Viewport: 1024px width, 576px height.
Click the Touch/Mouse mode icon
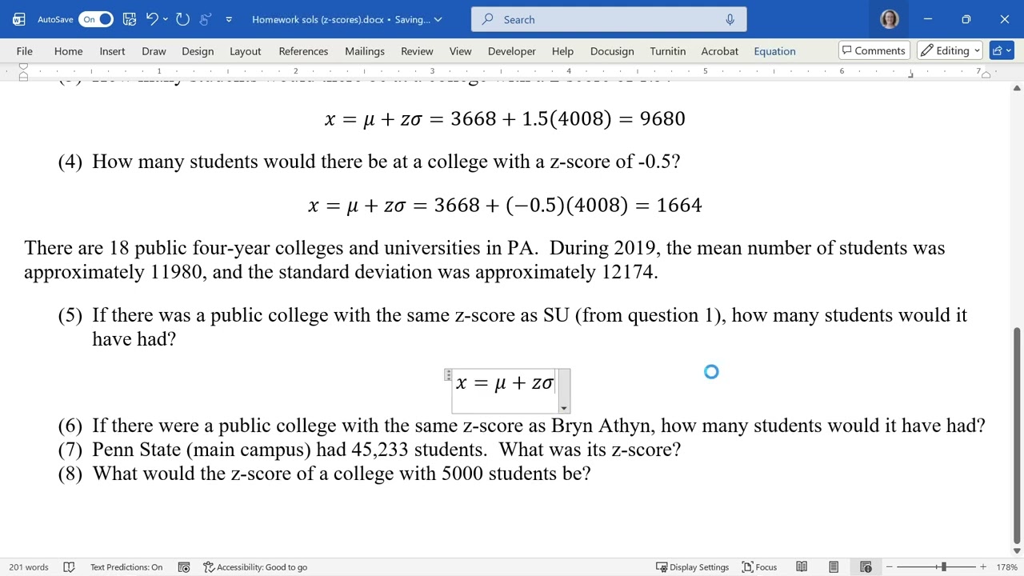[205, 19]
